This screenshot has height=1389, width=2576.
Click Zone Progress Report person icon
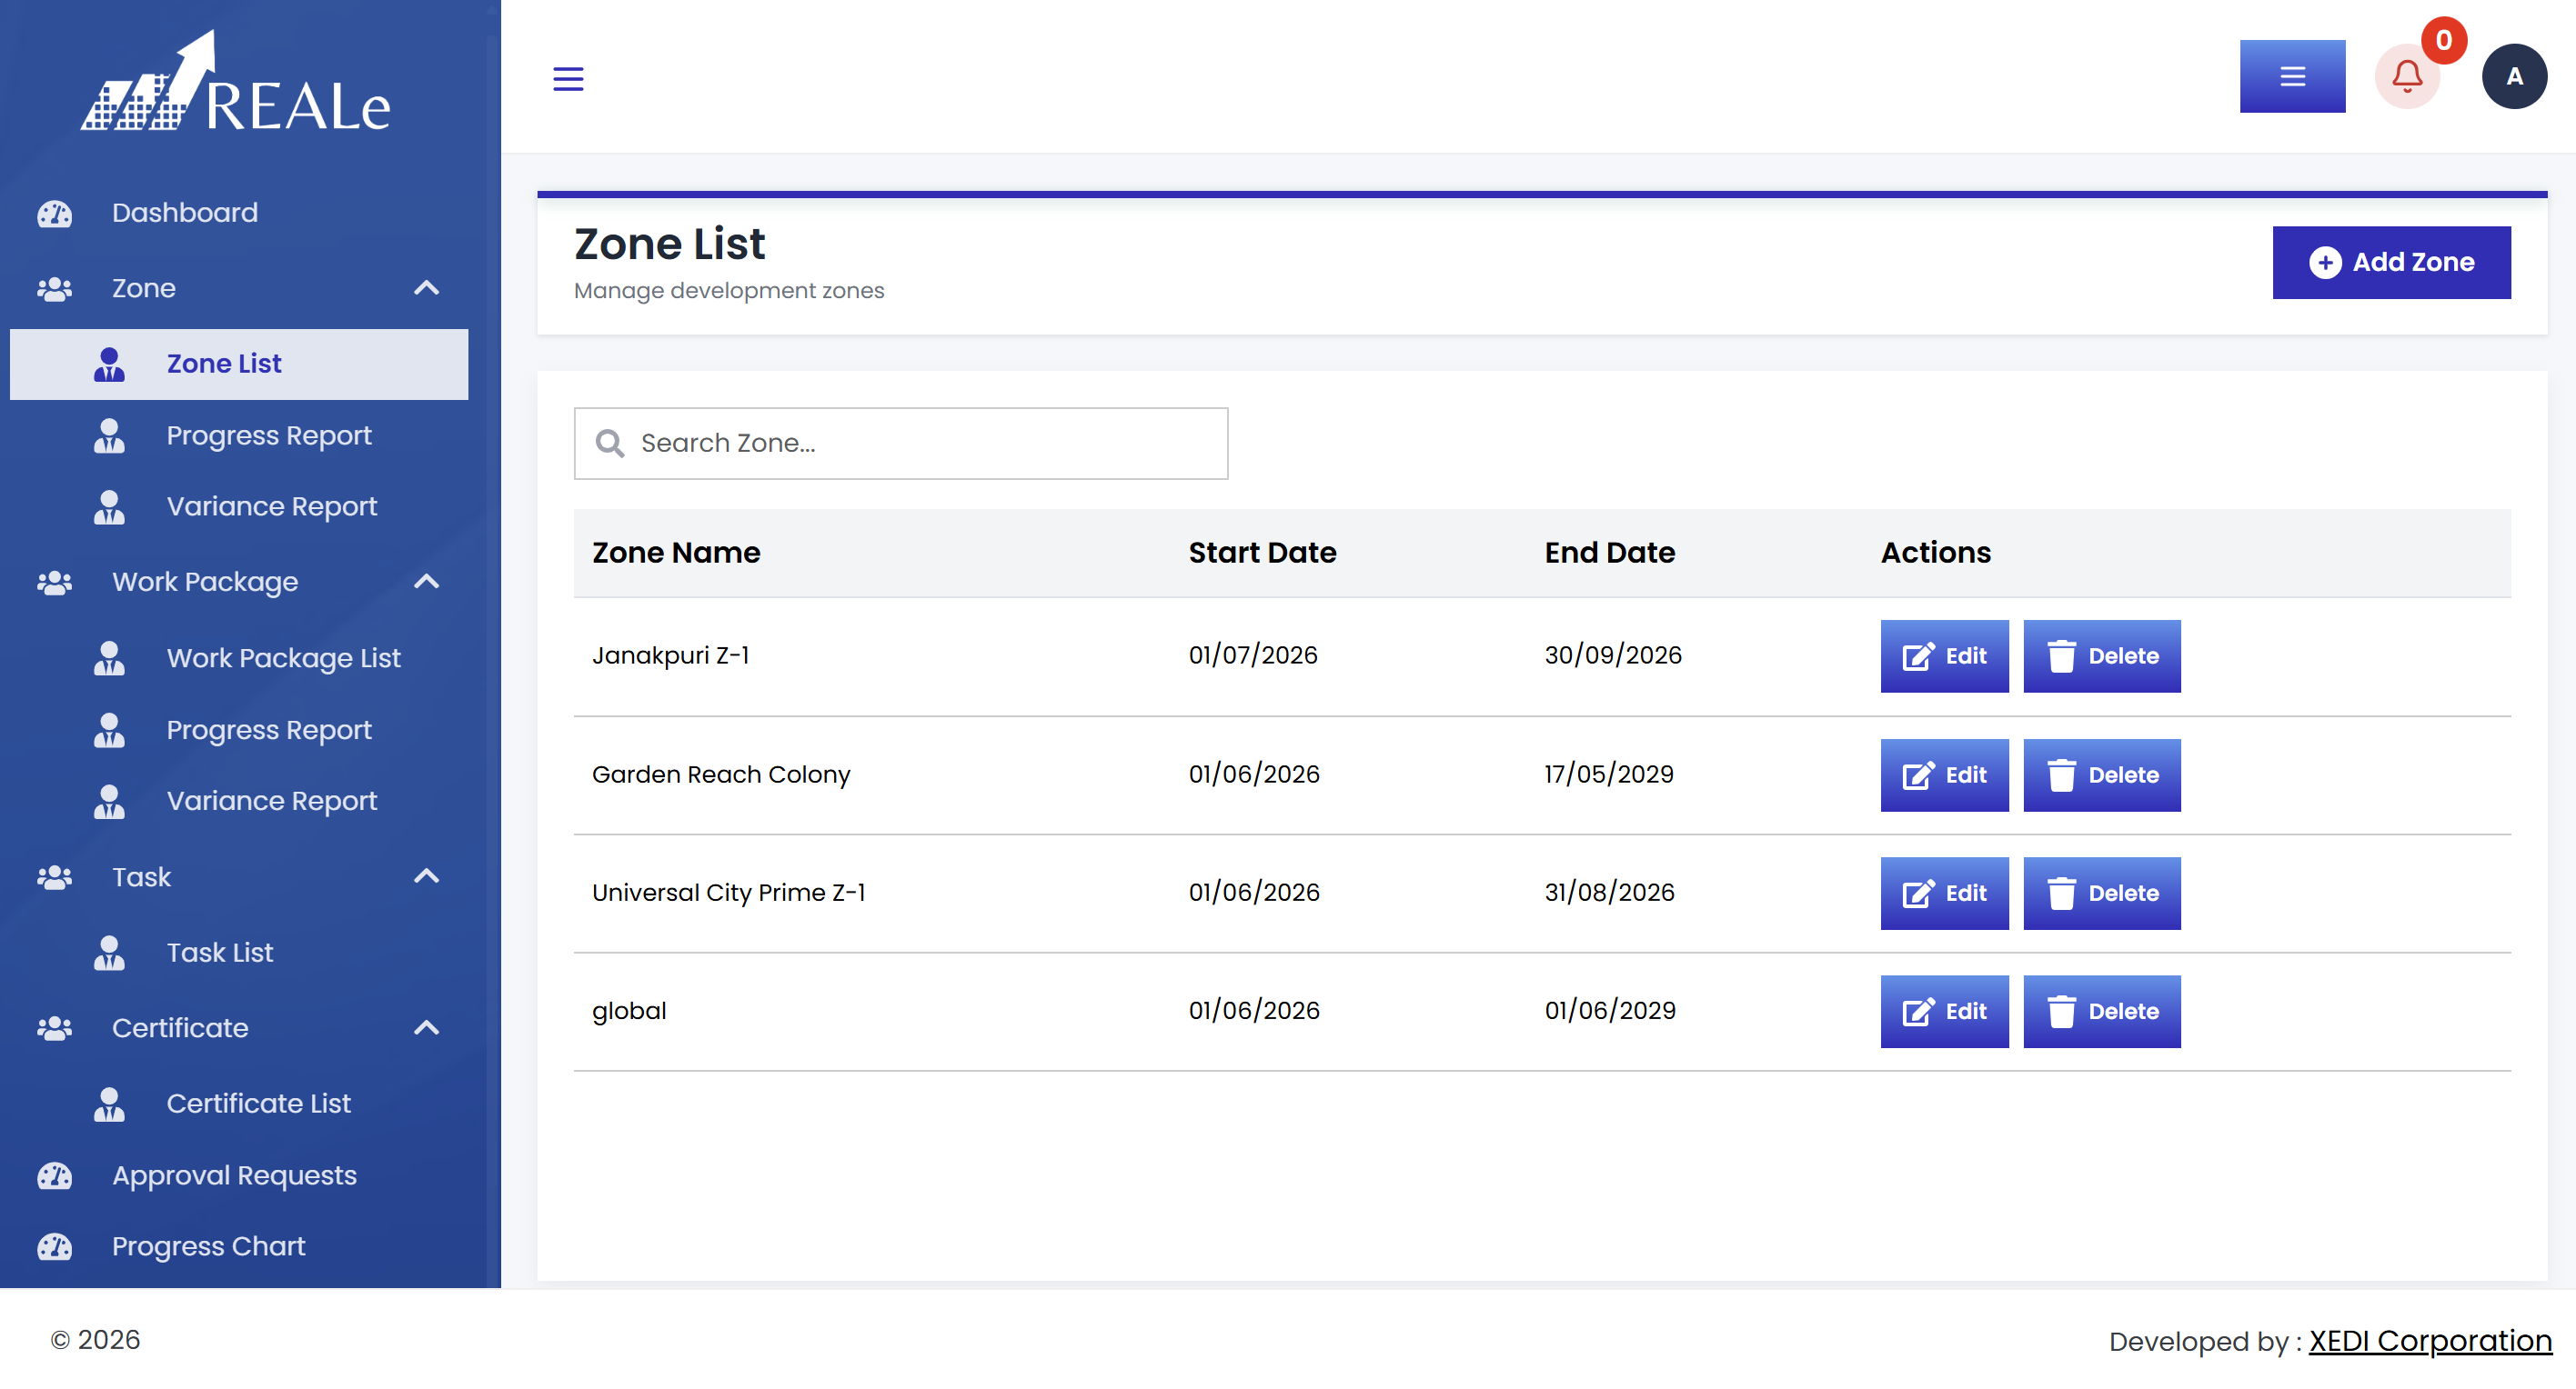click(109, 435)
